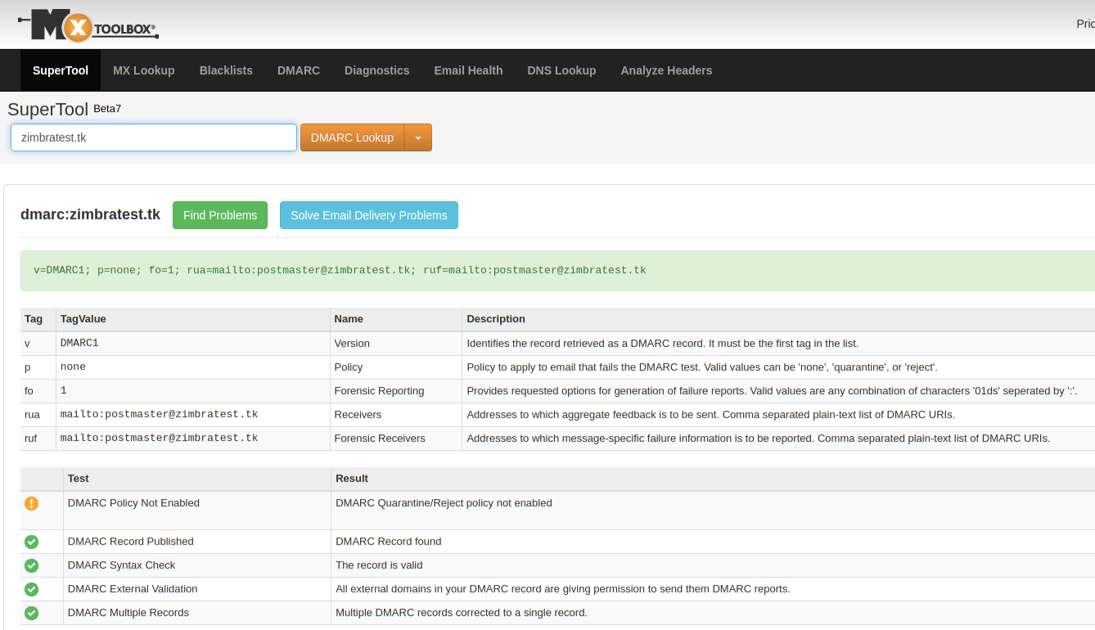Open DNS Lookup from navigation
This screenshot has height=630, width=1095.
(x=561, y=70)
